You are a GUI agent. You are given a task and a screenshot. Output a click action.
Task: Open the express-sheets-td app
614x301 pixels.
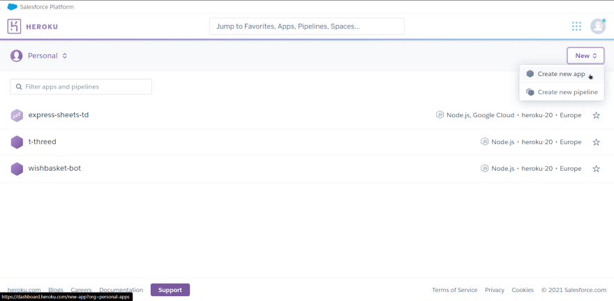point(59,115)
